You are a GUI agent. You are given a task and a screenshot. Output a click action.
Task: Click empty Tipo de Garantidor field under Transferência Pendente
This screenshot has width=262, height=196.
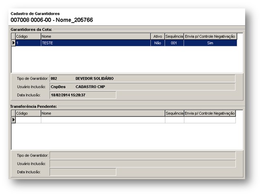[x=143, y=156]
